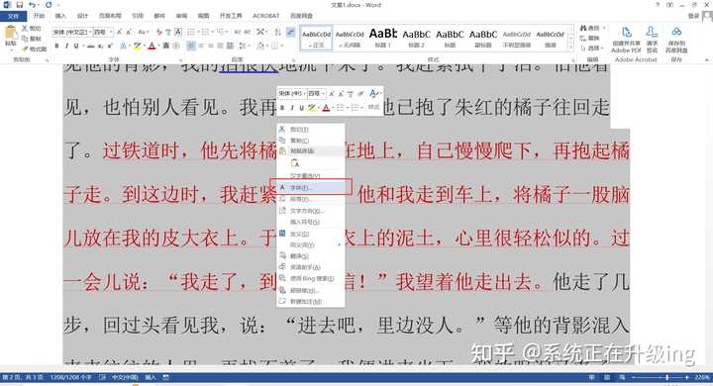
Task: Click Create and Share Adobe PDF icon
Action: pos(626,40)
